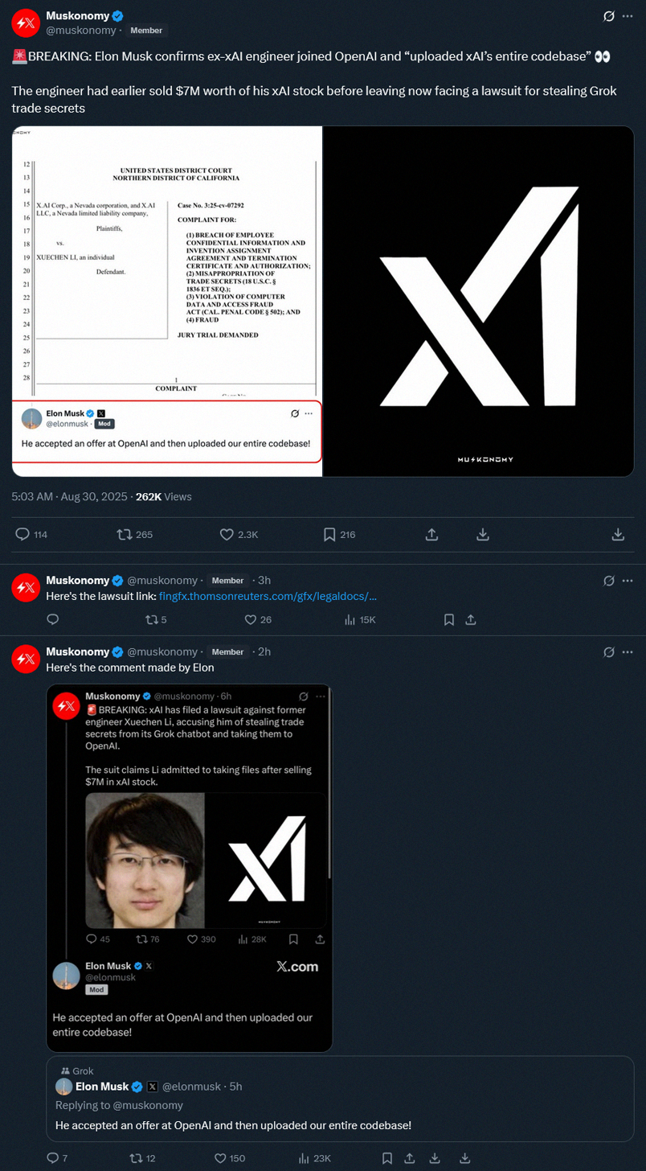Click the Muskonomy profile avatar at top
The width and height of the screenshot is (646, 1171).
click(27, 24)
